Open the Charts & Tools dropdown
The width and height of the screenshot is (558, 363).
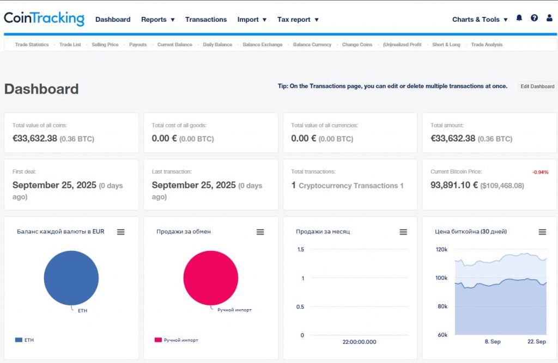tap(480, 20)
